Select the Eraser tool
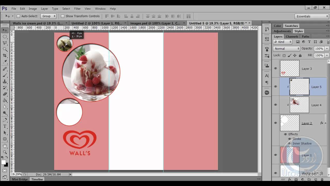This screenshot has height=186, width=330. click(x=5, y=94)
